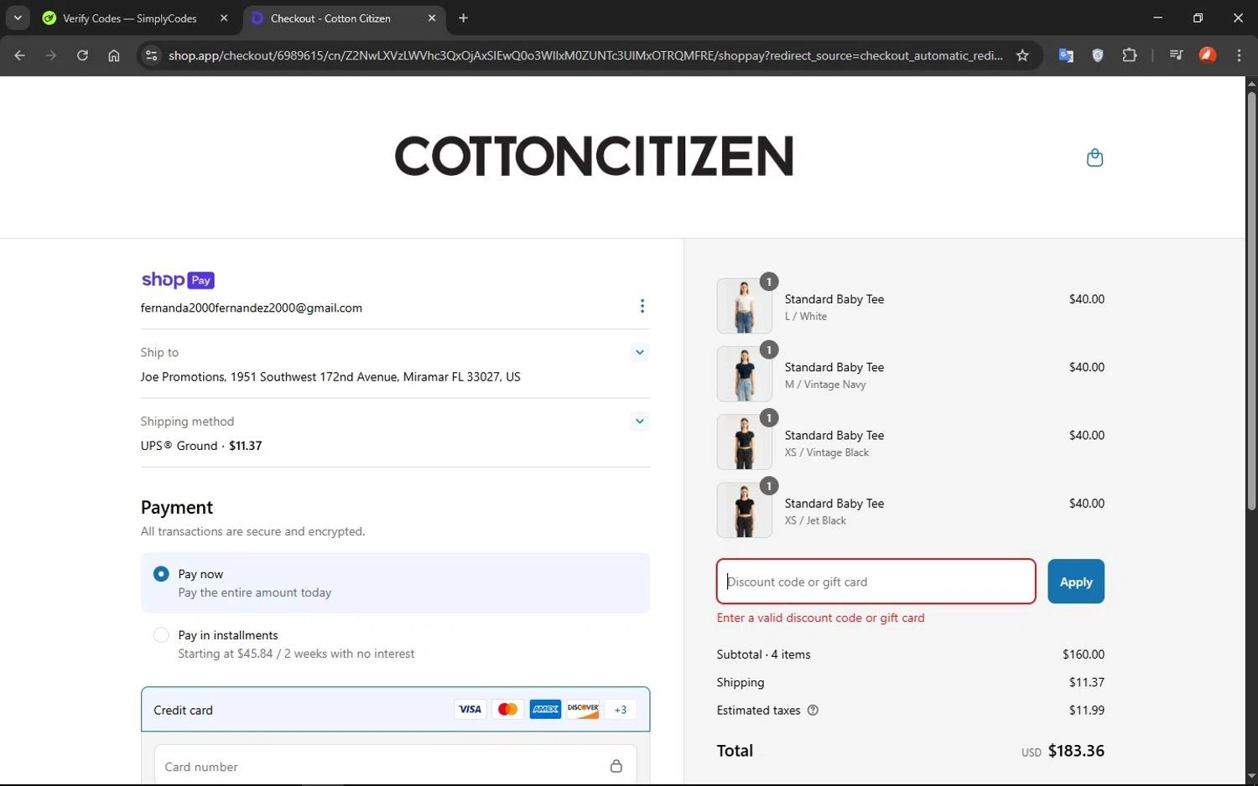Viewport: 1258px width, 786px height.
Task: Open the browser profile avatar
Action: pos(1208,55)
